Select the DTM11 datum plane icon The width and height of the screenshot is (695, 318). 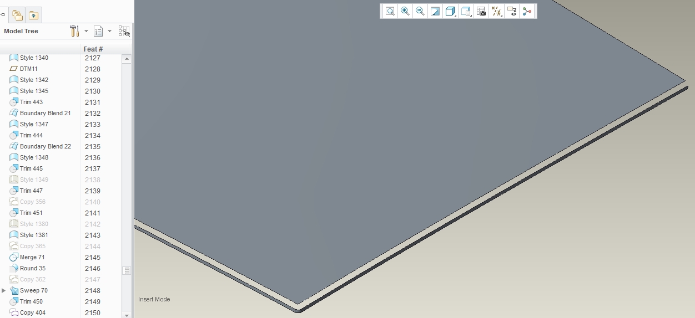[14, 69]
